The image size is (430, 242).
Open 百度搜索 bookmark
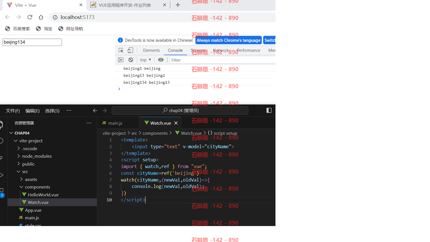[18, 29]
